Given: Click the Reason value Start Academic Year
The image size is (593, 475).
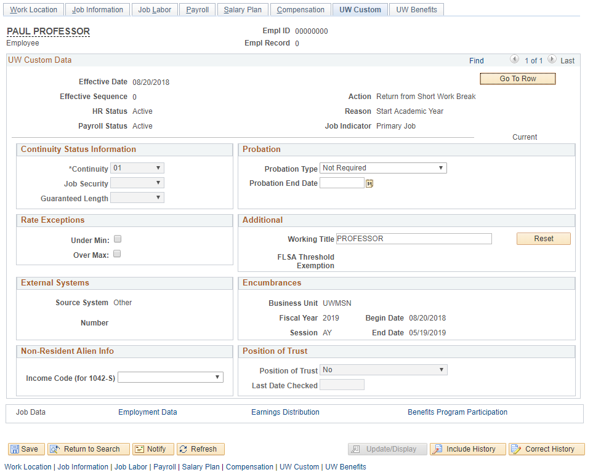Looking at the screenshot, I should coord(409,111).
